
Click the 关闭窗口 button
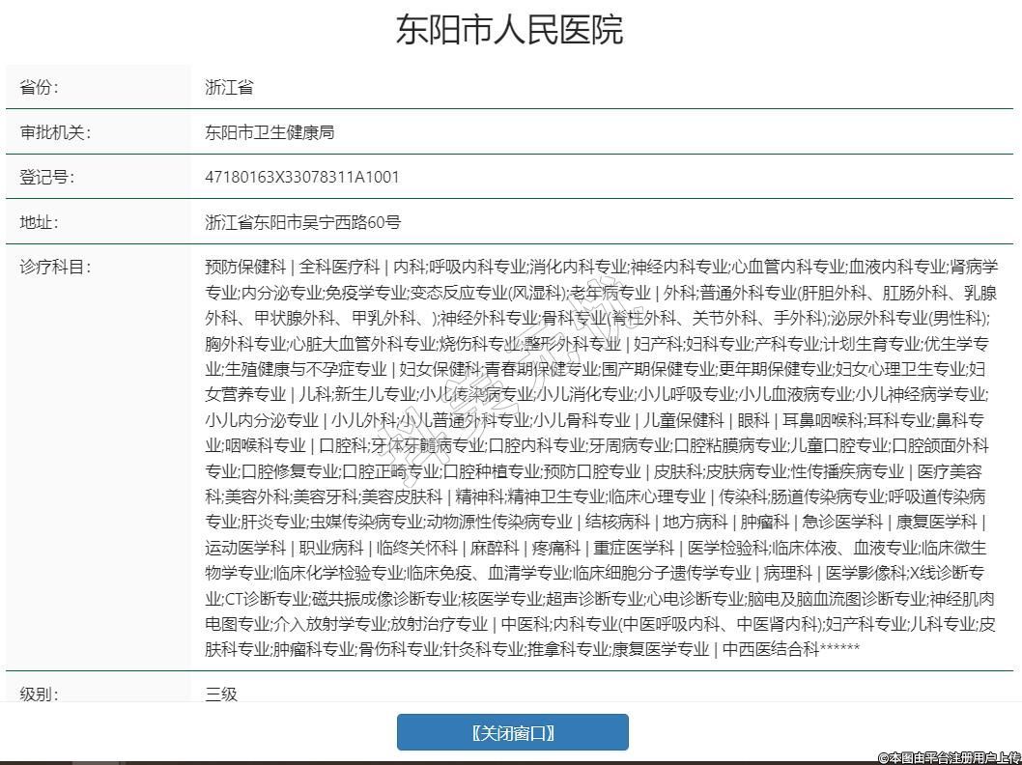pos(512,732)
